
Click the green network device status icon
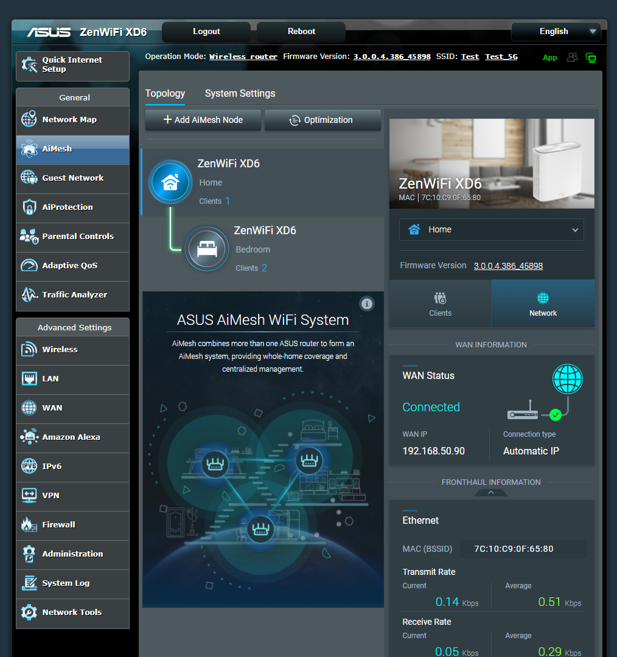[591, 58]
